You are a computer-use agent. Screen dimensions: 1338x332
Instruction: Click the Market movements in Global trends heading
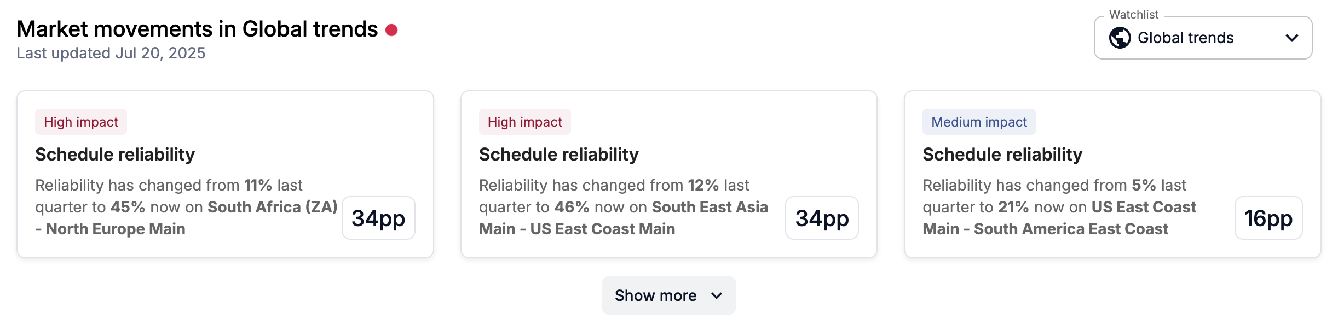click(x=197, y=29)
